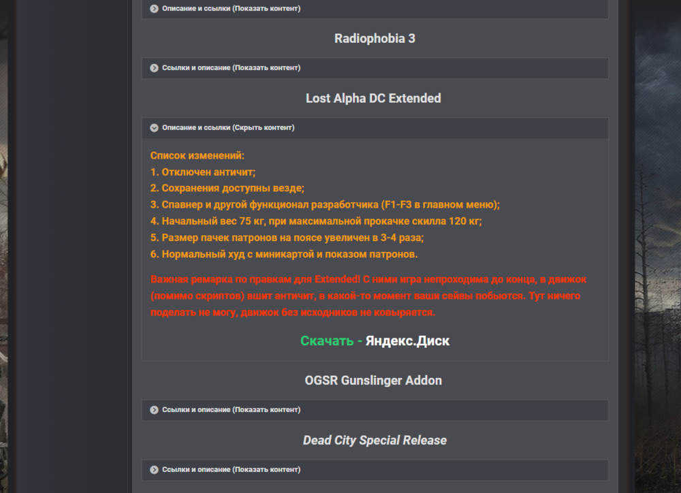Click the arrow icon on the OGSR Gunslinger spoiler header
The image size is (681, 493).
153,410
